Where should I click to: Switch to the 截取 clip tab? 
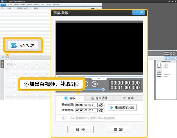[x=70, y=98]
